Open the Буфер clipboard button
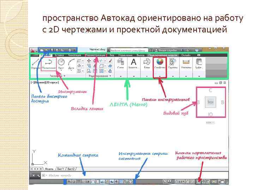Viewport: 254px width, 190px height. click(x=199, y=63)
